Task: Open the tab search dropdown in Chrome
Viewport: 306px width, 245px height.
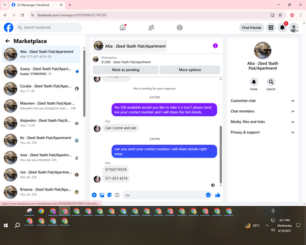Action: tap(5, 5)
